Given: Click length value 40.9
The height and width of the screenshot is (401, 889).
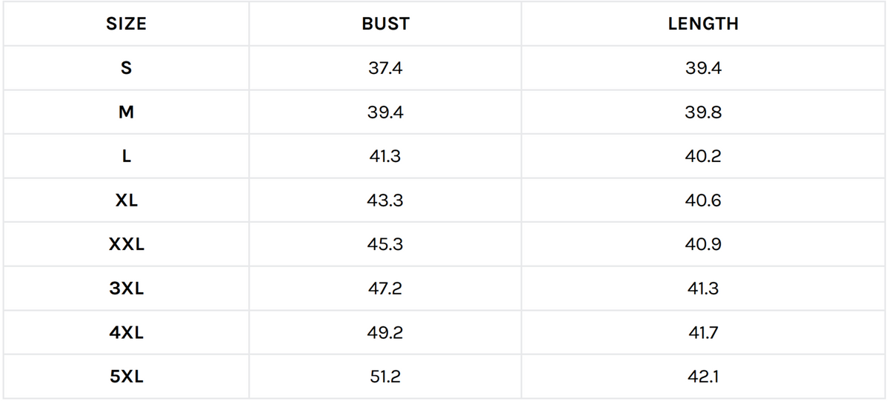Looking at the screenshot, I should point(703,244).
